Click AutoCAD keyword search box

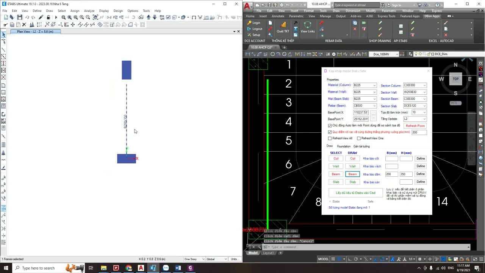pyautogui.click(x=357, y=5)
